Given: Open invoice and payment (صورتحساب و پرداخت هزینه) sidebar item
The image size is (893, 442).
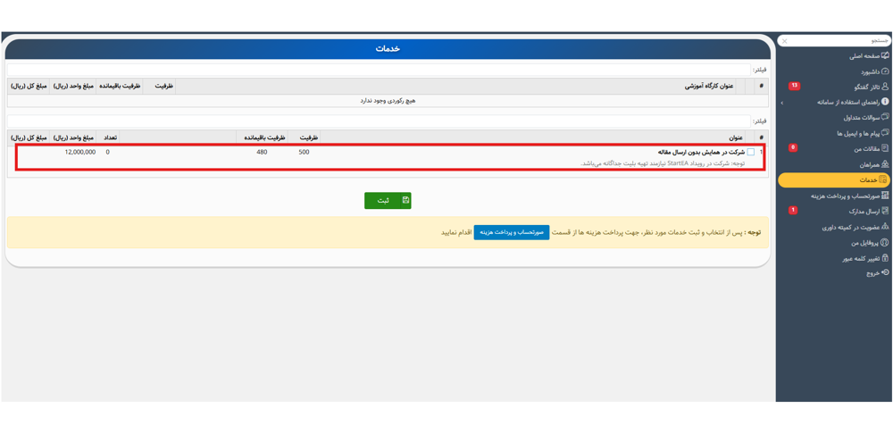Looking at the screenshot, I should pyautogui.click(x=844, y=196).
